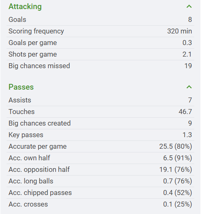
Task: Click the Acc. chipped passes label
Action: point(40,193)
